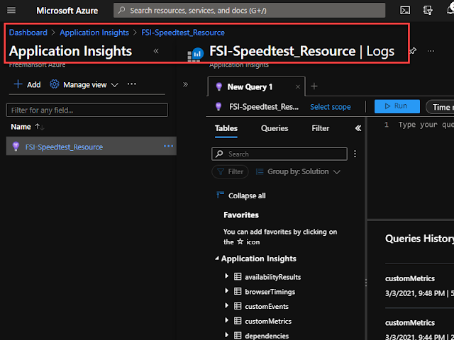Click Select scope link

click(x=331, y=107)
